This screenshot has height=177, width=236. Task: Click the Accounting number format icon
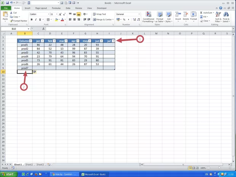[x=118, y=19]
